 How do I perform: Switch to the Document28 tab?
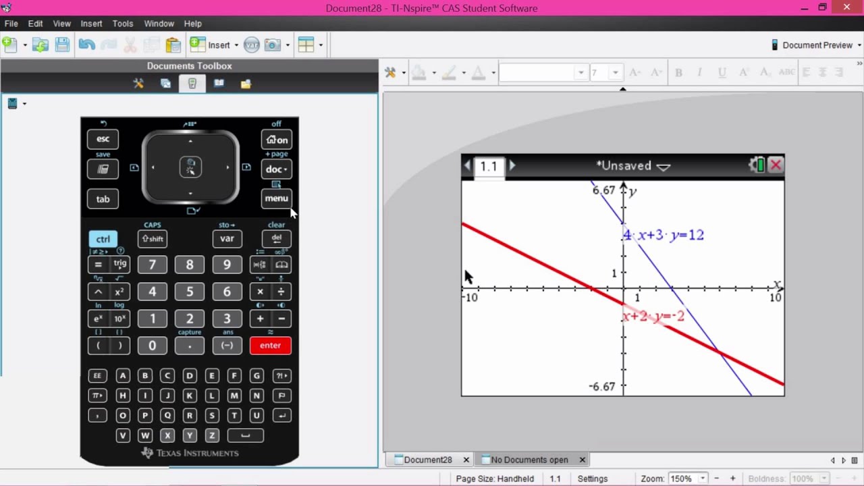click(x=427, y=460)
